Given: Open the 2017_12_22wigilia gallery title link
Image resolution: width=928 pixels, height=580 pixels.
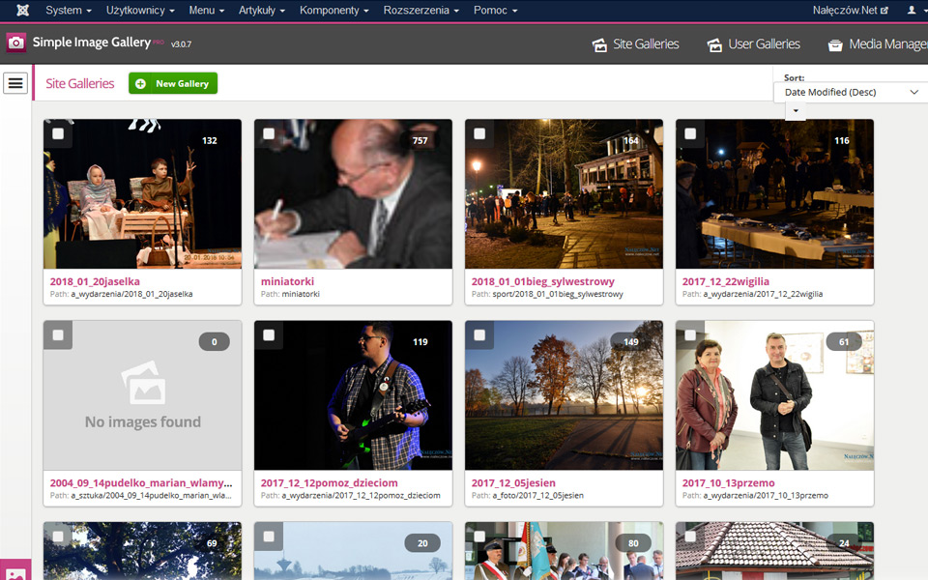Looking at the screenshot, I should click(726, 281).
